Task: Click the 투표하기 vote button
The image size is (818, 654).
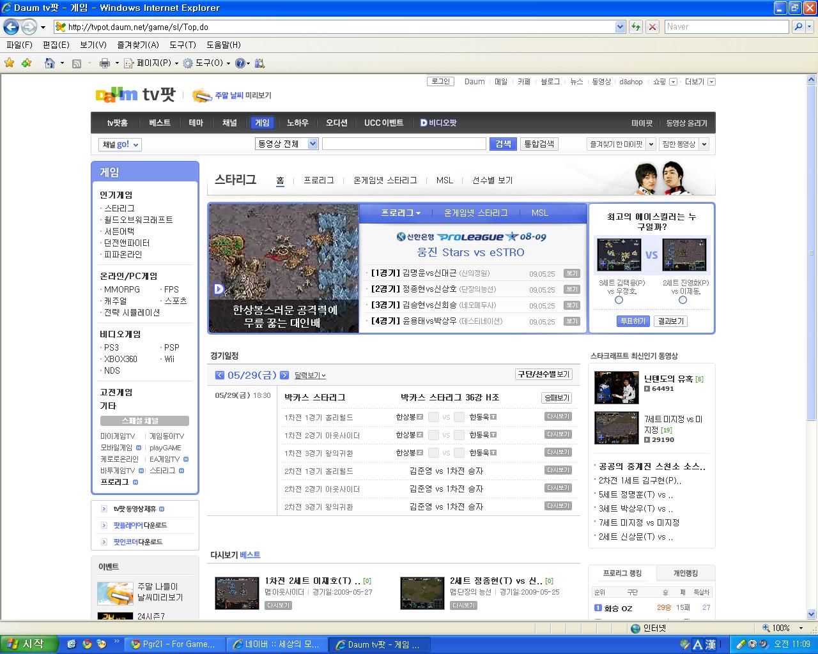Action: (x=633, y=321)
